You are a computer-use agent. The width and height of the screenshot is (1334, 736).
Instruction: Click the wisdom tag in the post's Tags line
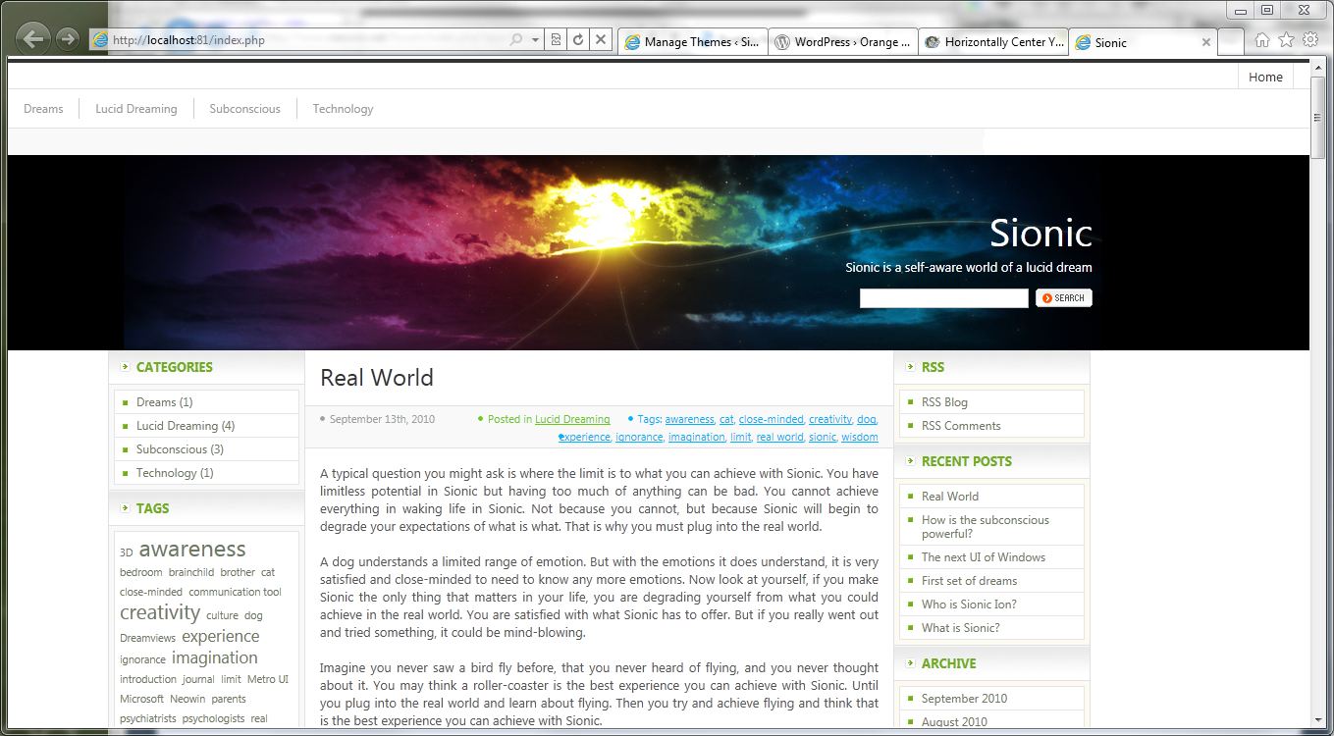coord(860,437)
